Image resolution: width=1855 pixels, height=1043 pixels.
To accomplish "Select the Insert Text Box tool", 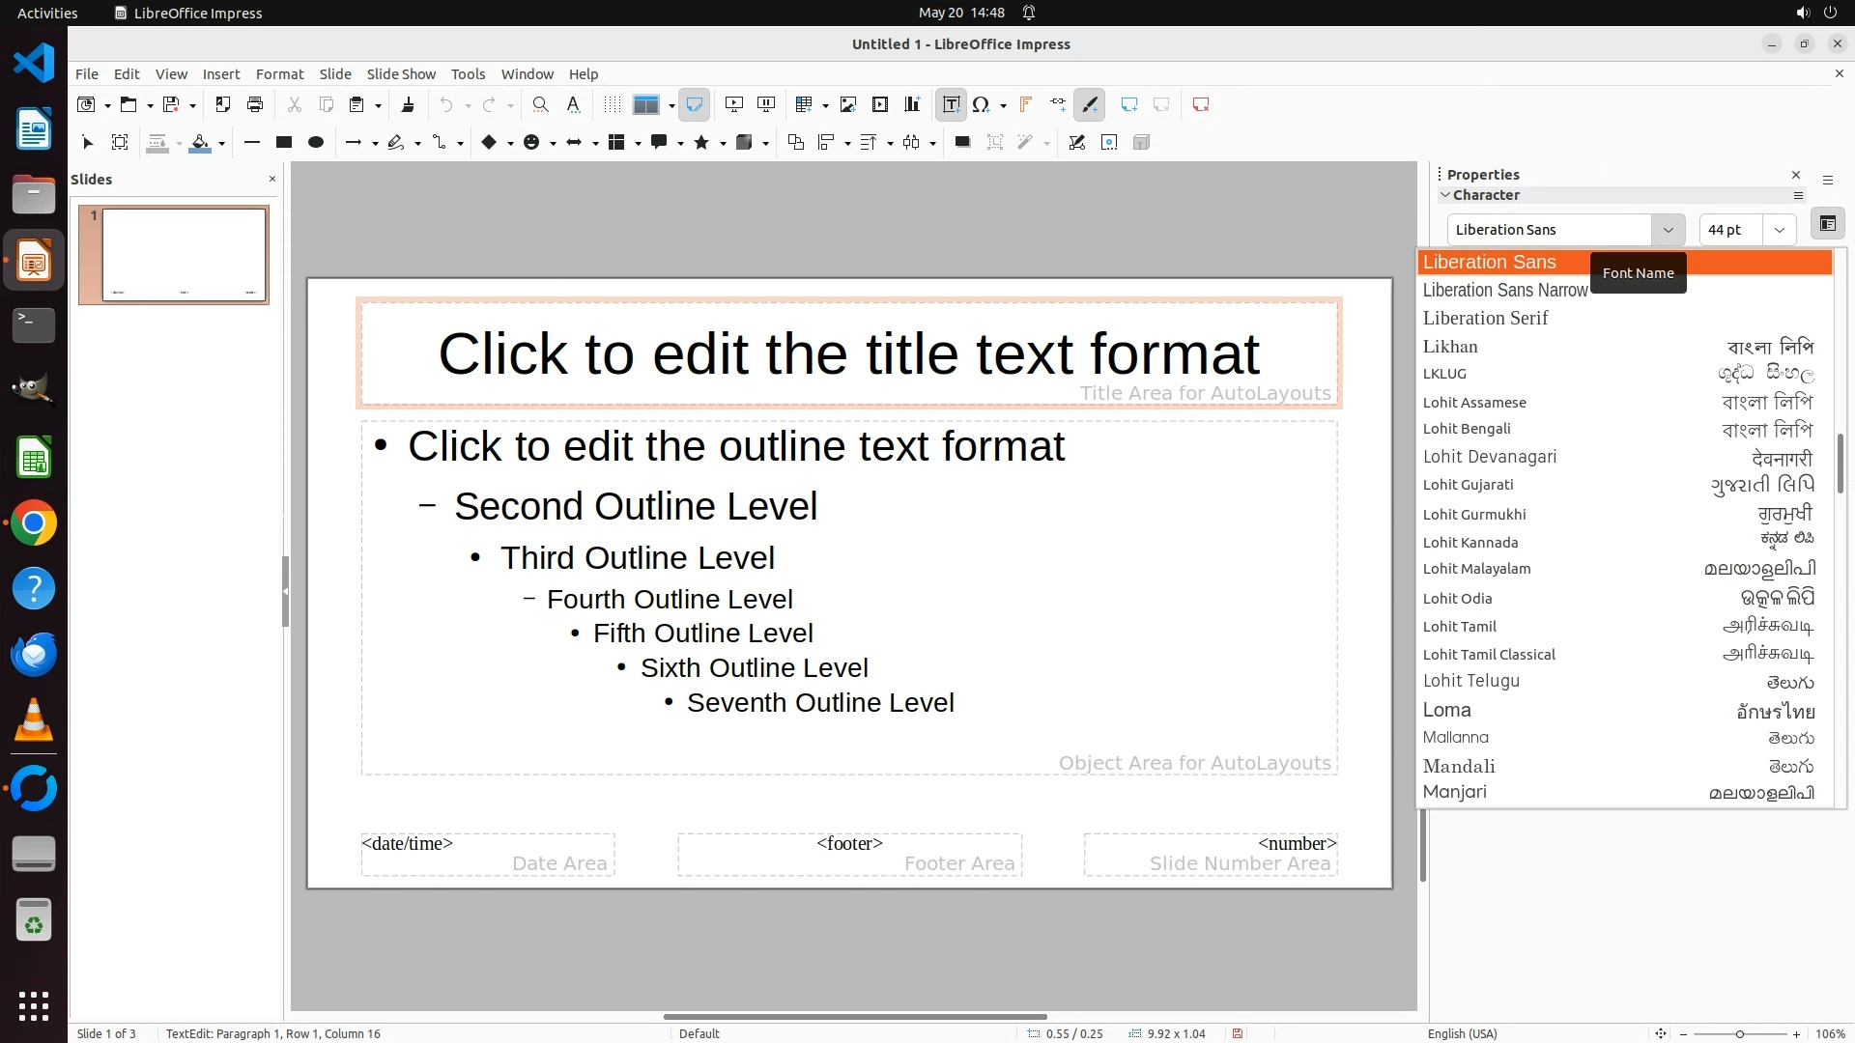I will coord(951,104).
